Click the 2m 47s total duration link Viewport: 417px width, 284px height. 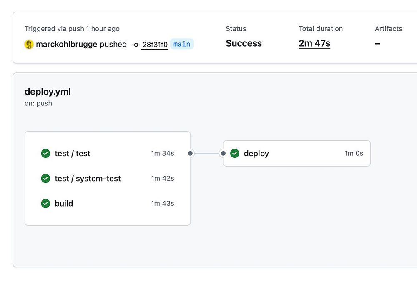[314, 43]
